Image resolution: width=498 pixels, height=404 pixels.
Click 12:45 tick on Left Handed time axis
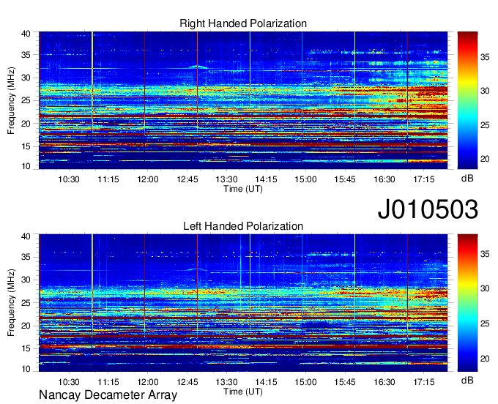[187, 382]
